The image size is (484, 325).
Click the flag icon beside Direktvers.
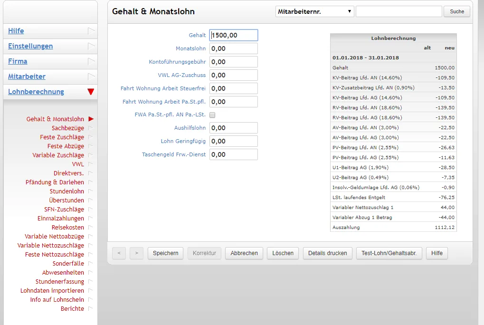pos(90,173)
